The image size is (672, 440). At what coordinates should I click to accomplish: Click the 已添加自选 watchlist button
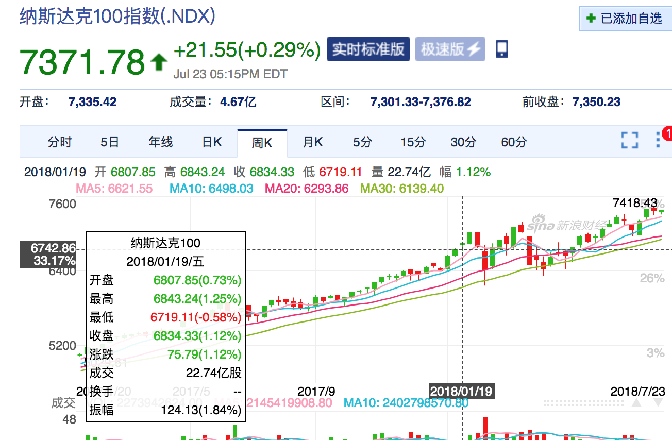coord(625,19)
